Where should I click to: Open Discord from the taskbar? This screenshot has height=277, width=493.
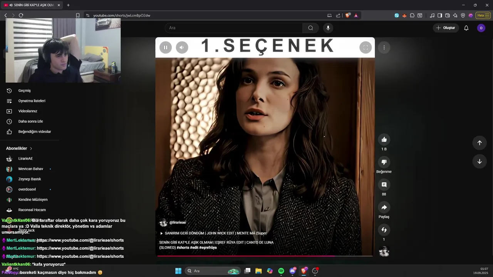point(293,271)
